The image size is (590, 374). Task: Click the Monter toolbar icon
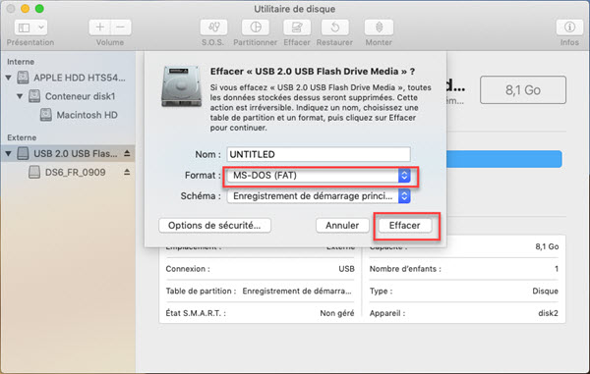point(379,27)
